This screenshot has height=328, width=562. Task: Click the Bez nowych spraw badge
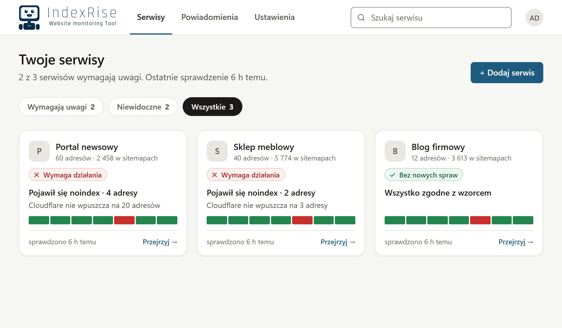tap(424, 175)
